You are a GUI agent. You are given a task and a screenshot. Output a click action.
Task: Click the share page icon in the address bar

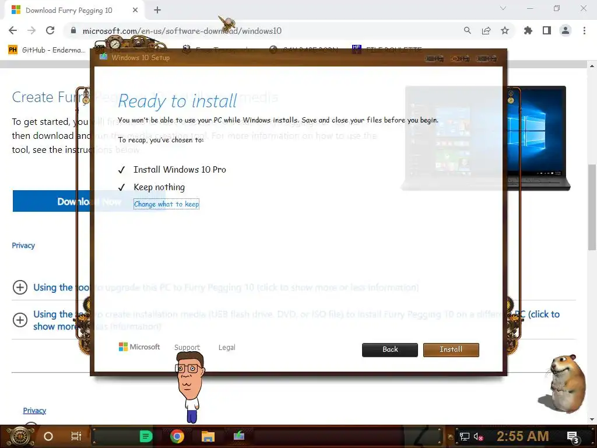[486, 30]
